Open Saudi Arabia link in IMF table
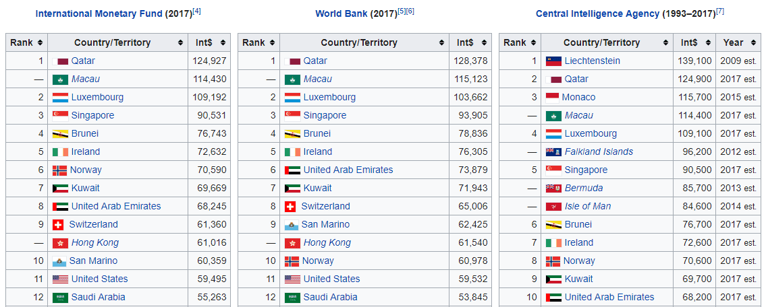Viewport: 766px width, 307px height. (x=98, y=298)
